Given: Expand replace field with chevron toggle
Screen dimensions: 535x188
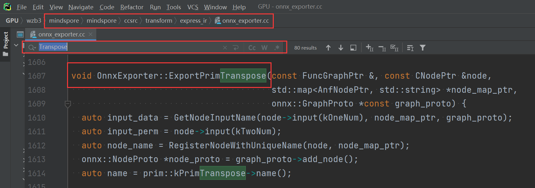Looking at the screenshot, I should 16,45.
